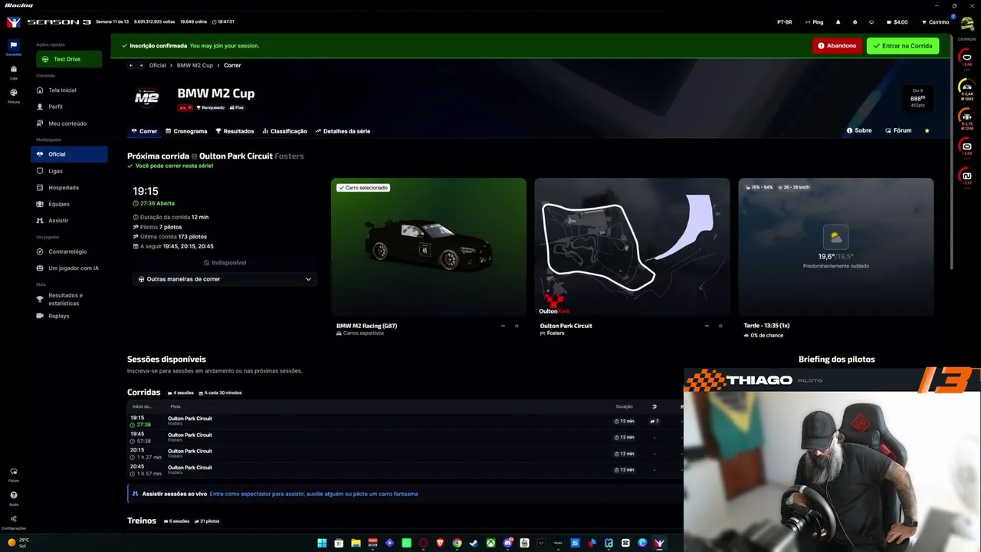Select Oficial in the sidebar
Viewport: 981px width, 552px height.
click(69, 154)
